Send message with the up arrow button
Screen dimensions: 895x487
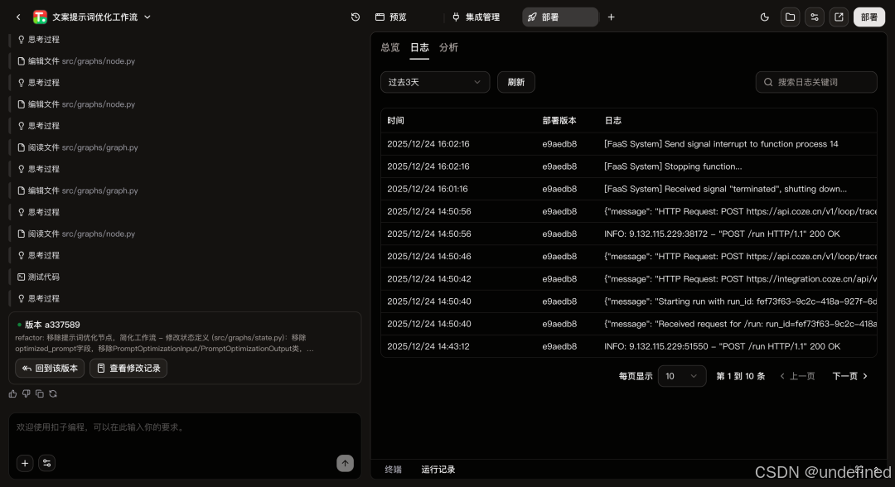pos(345,463)
